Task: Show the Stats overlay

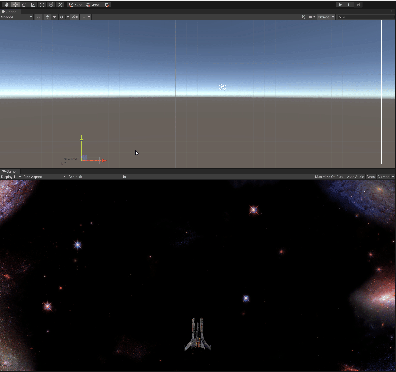Action: tap(370, 177)
